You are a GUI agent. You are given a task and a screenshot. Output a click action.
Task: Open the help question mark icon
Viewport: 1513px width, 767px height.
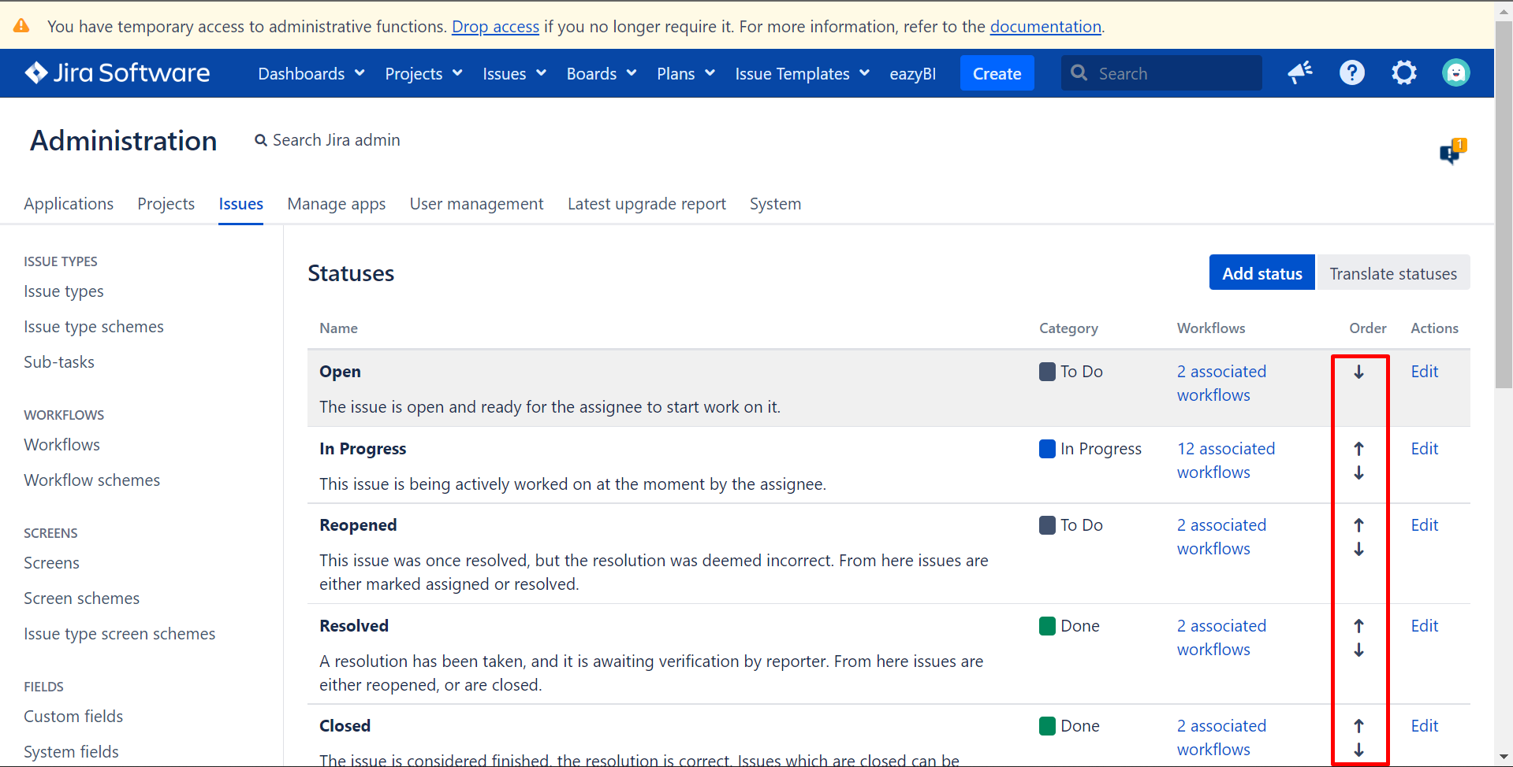(1351, 72)
